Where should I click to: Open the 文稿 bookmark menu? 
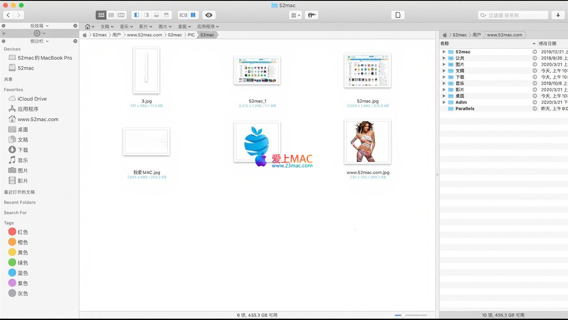pos(107,27)
